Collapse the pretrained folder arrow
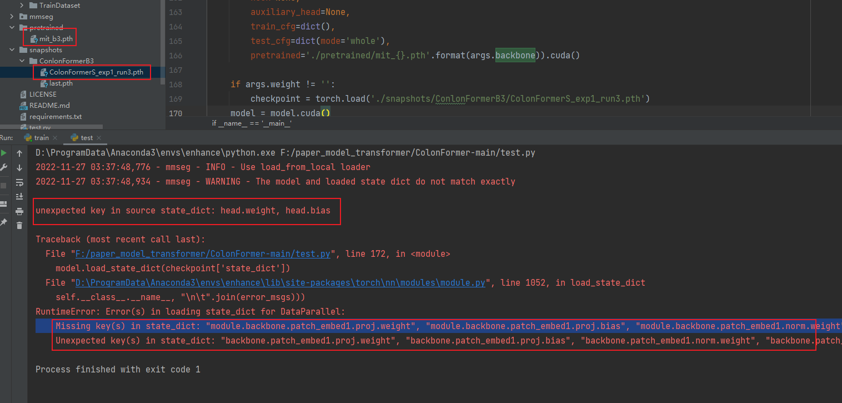The image size is (842, 403). [x=13, y=28]
